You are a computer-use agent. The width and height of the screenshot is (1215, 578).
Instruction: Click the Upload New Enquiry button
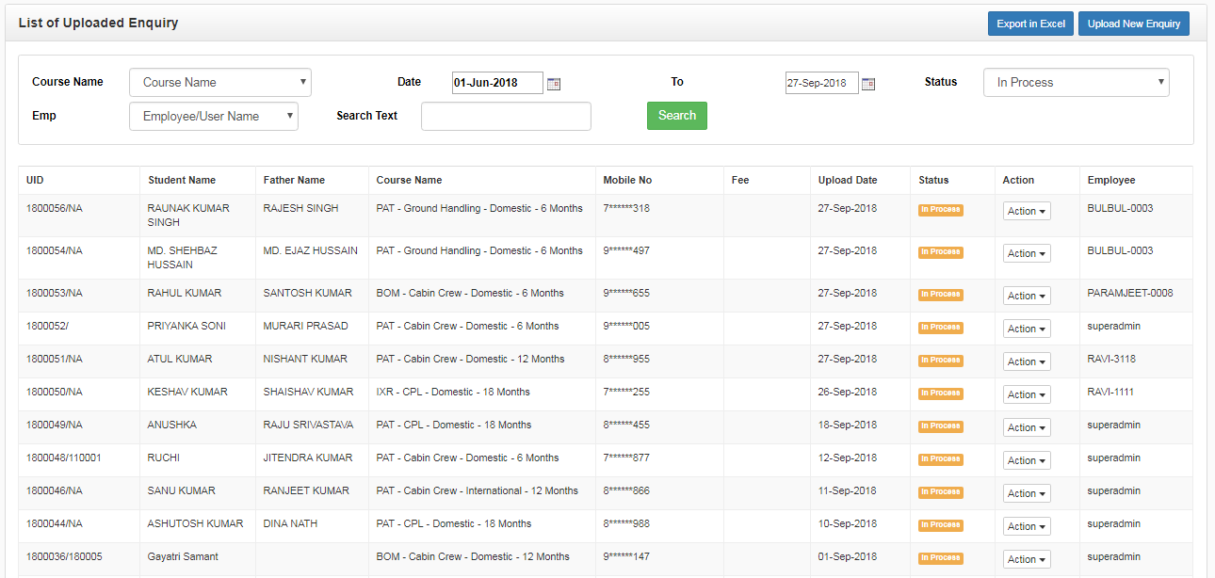pyautogui.click(x=1134, y=24)
